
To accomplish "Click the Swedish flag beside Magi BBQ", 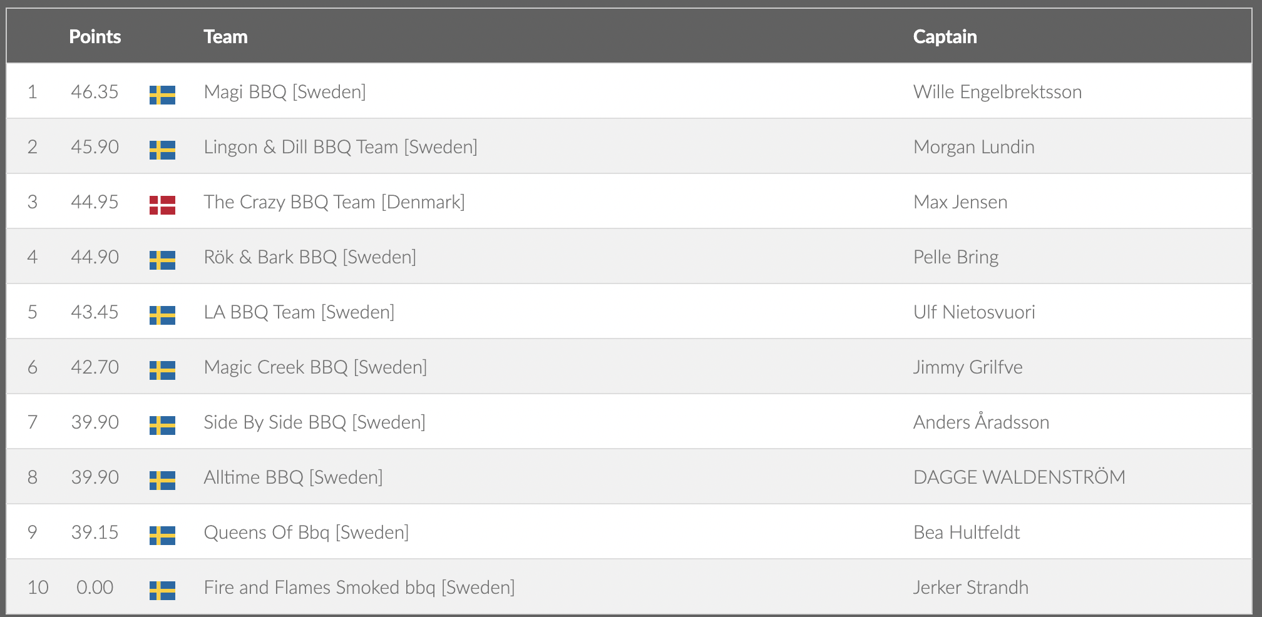I will point(162,94).
